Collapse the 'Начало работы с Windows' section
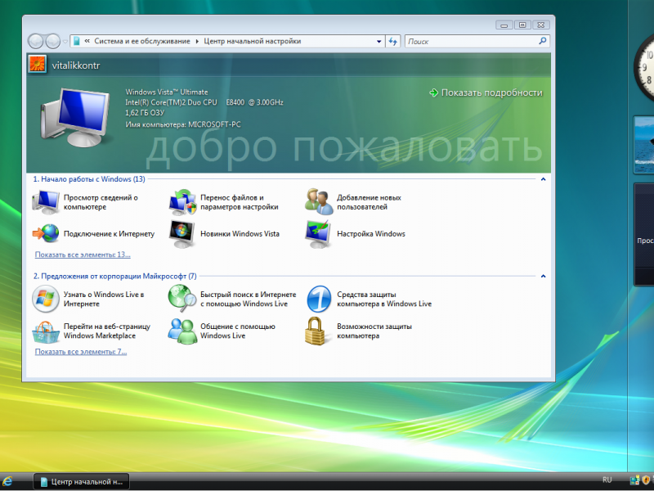Viewport: 654px width, 491px height. coord(543,179)
